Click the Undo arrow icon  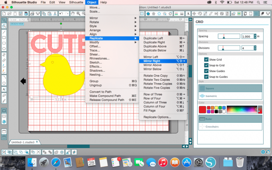[61, 14]
